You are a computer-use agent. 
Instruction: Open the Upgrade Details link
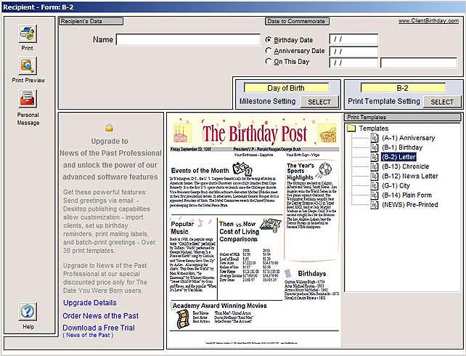click(90, 303)
